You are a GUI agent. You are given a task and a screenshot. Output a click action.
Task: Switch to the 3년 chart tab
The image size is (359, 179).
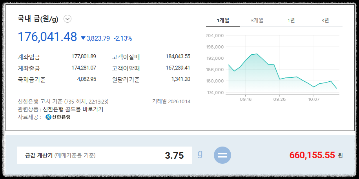pos(325,20)
